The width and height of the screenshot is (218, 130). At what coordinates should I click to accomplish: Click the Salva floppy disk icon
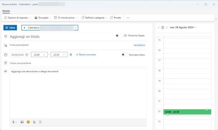pyautogui.click(x=7, y=27)
